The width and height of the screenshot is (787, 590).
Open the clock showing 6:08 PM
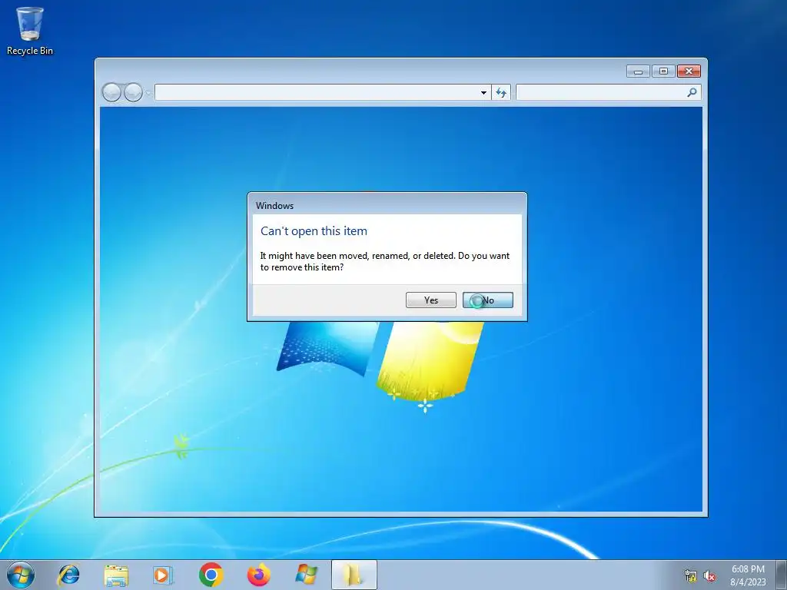[x=748, y=575]
